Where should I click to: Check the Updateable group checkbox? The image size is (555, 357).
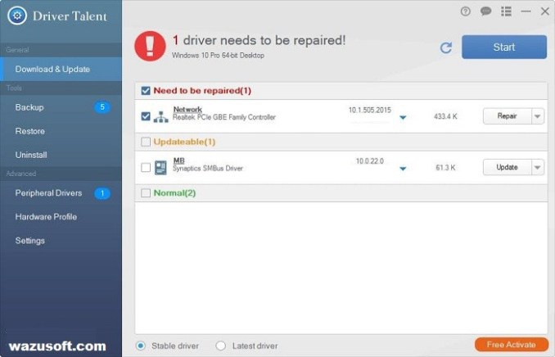click(x=146, y=142)
